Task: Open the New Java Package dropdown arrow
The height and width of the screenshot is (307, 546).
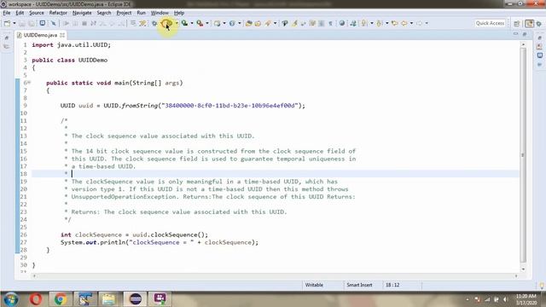Action: pyautogui.click(x=224, y=23)
